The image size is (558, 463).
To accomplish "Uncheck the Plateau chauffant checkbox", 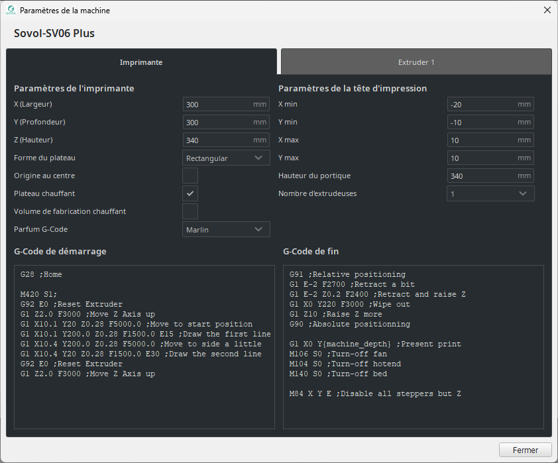I will [190, 193].
